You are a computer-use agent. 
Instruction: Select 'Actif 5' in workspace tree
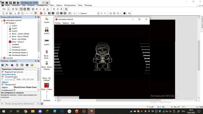click(15, 28)
